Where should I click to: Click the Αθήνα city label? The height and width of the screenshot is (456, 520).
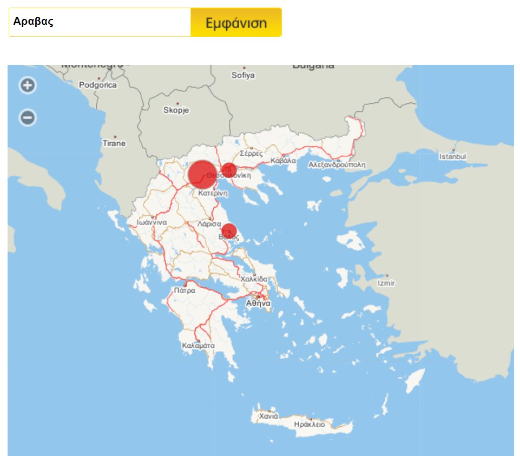tap(258, 303)
